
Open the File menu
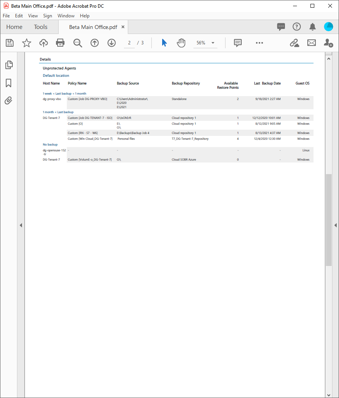[6, 16]
